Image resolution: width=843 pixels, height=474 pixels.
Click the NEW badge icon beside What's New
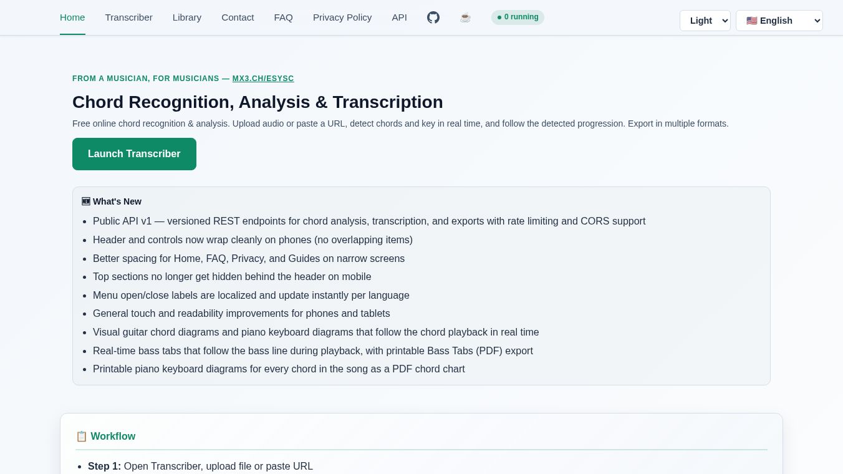[86, 201]
